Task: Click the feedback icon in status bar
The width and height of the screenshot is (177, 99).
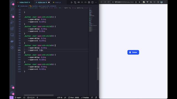Action: click(x=92, y=98)
